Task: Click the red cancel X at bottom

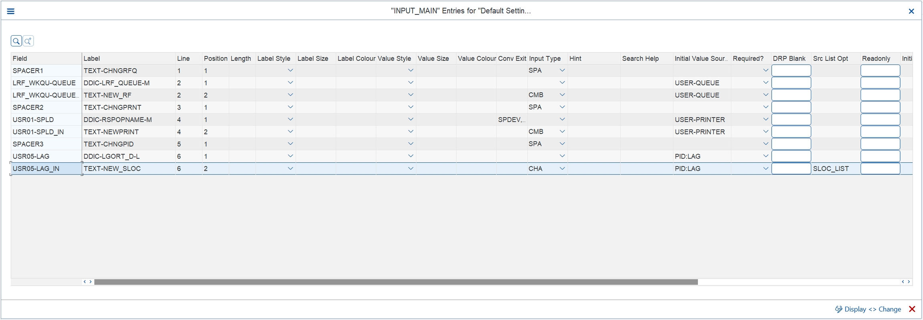Action: [912, 309]
